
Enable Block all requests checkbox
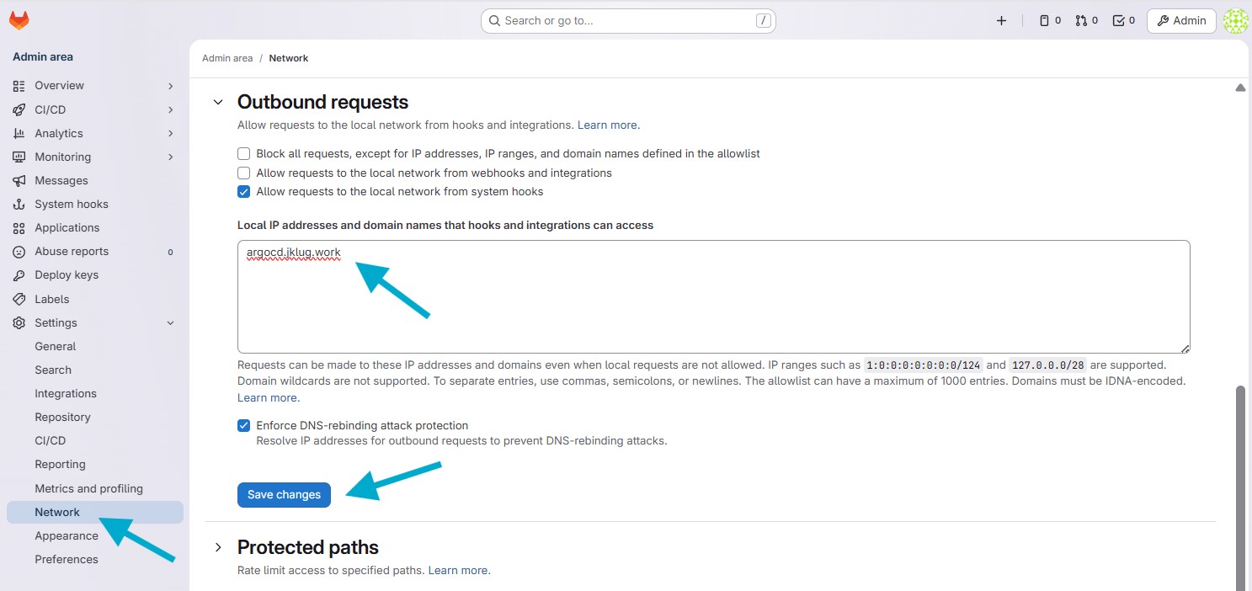tap(244, 154)
